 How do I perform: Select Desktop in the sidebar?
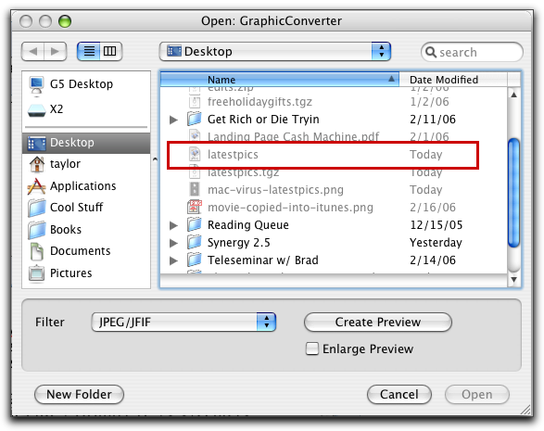[86, 143]
